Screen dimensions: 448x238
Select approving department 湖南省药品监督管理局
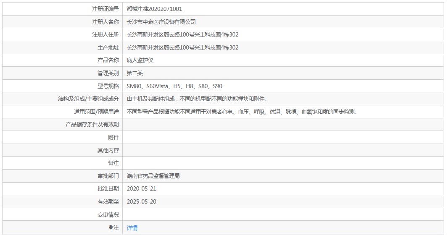click(153, 176)
